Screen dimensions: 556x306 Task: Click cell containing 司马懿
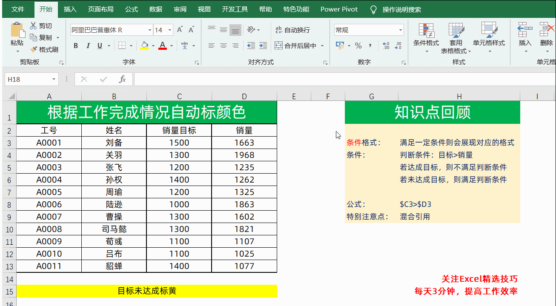tap(114, 229)
